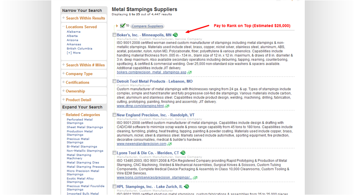Open Metal Stamping Dies category
The image size is (356, 195).
coord(83,162)
